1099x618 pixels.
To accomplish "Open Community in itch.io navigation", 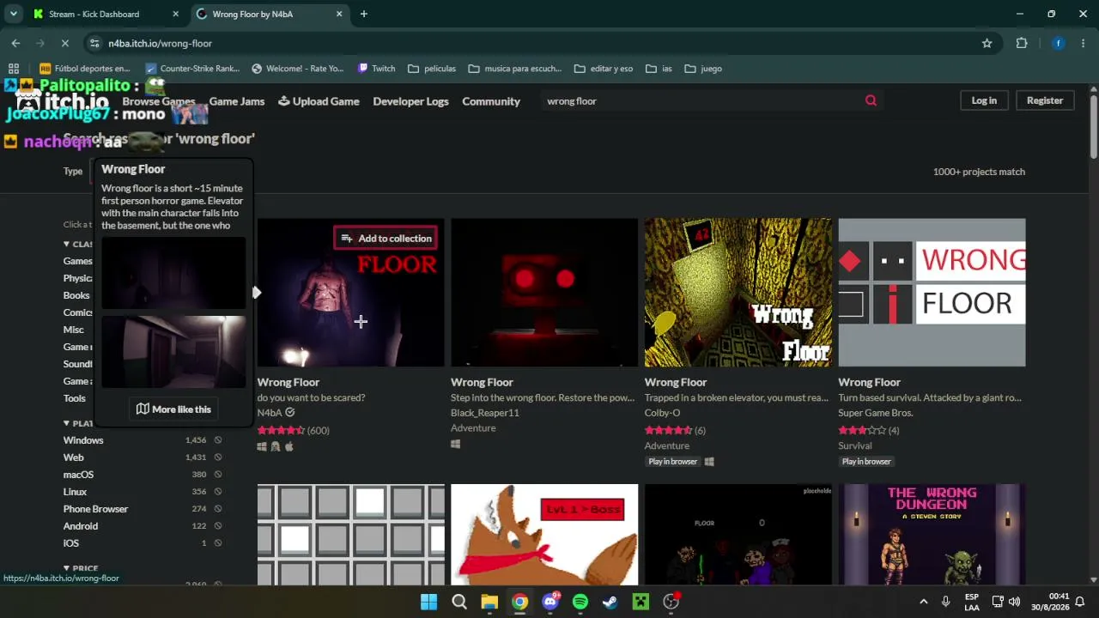I will 491,101.
